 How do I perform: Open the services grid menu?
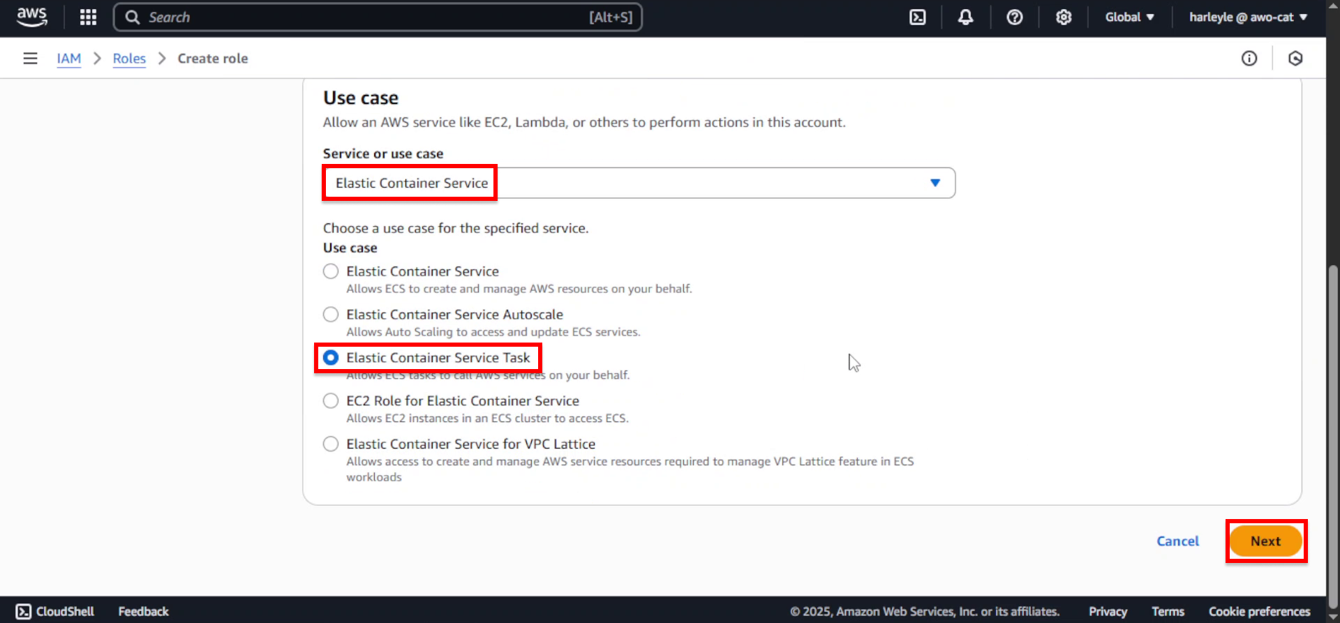coord(88,17)
